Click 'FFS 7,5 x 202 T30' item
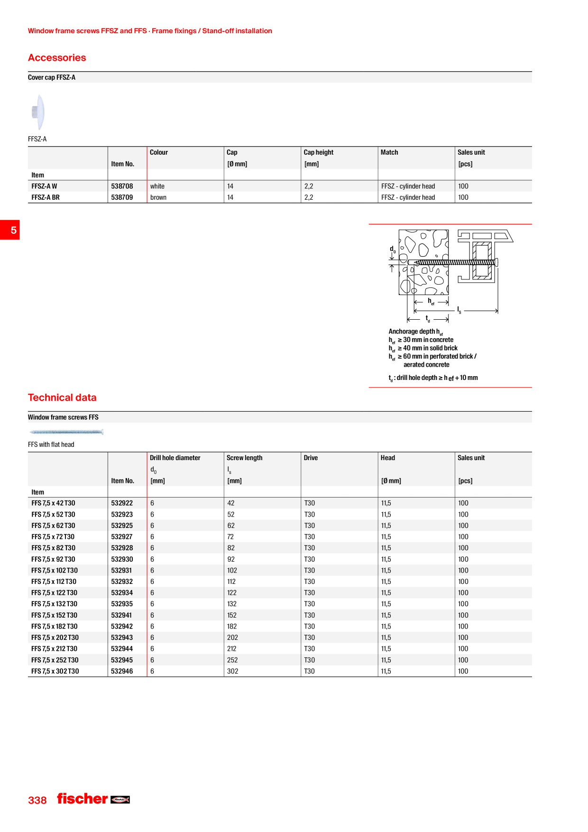Image resolution: width=588 pixels, height=832 pixels. pyautogui.click(x=55, y=638)
